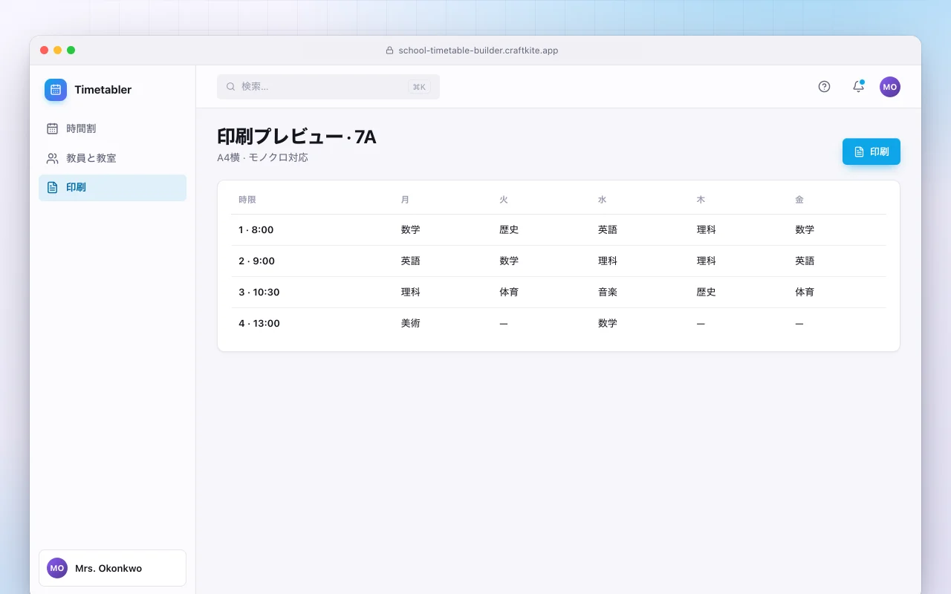Select the 4 · 13:00 period row label
The image size is (951, 594).
pos(259,324)
